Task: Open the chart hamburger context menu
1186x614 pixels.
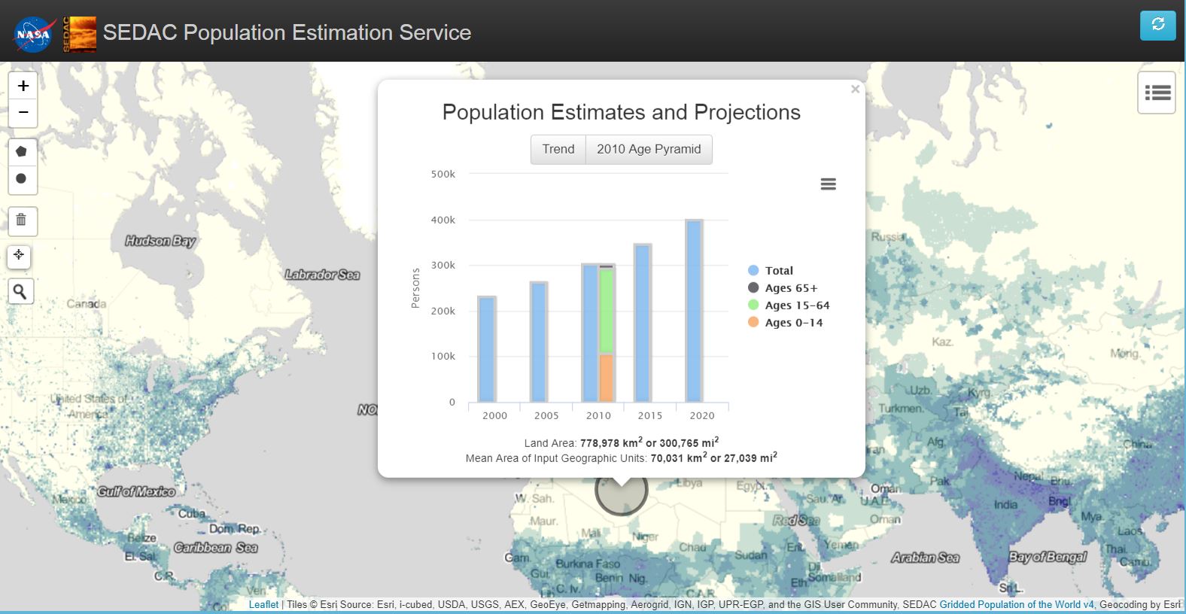Action: pos(828,184)
